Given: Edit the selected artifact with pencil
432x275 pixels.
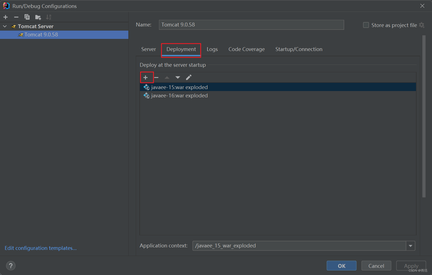Looking at the screenshot, I should pyautogui.click(x=189, y=78).
